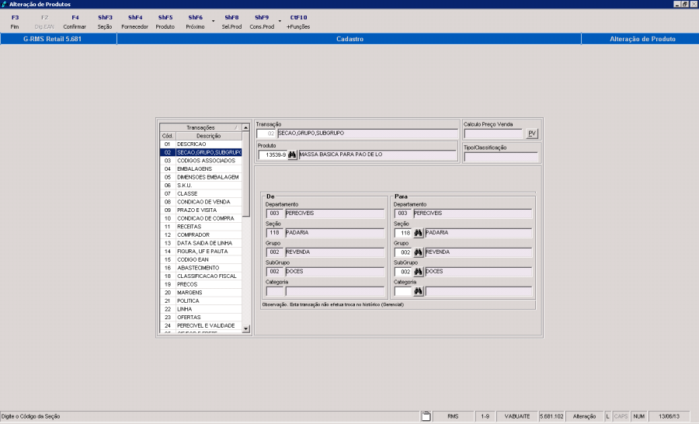Click the clipboard icon in the status bar
The height and width of the screenshot is (424, 699).
(426, 417)
